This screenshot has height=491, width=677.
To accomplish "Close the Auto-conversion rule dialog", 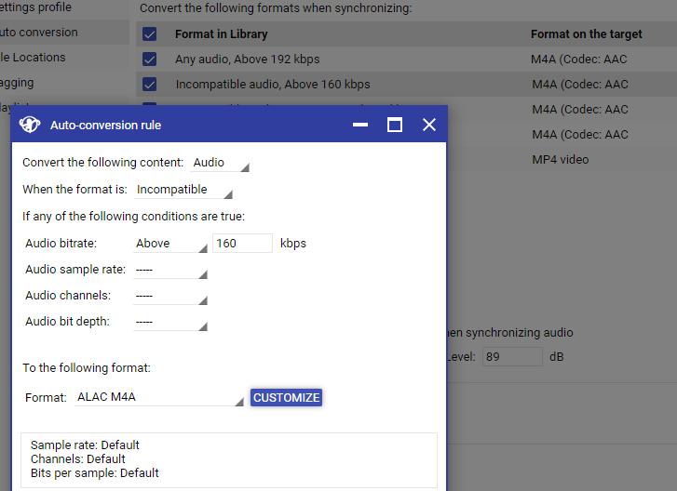I will tap(429, 125).
